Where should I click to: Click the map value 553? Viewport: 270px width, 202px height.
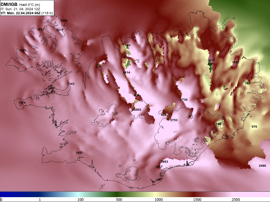pos(128,45)
